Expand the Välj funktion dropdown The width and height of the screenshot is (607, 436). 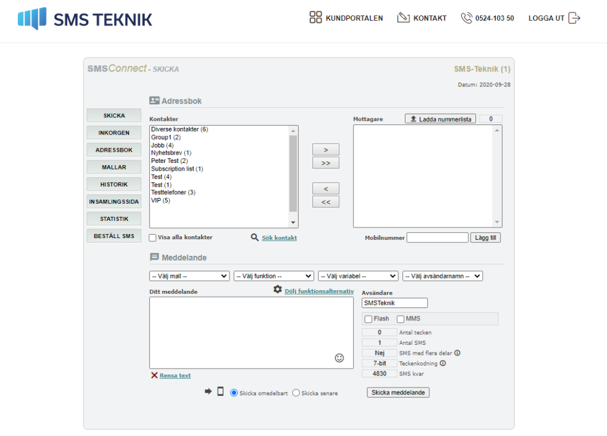pos(274,276)
